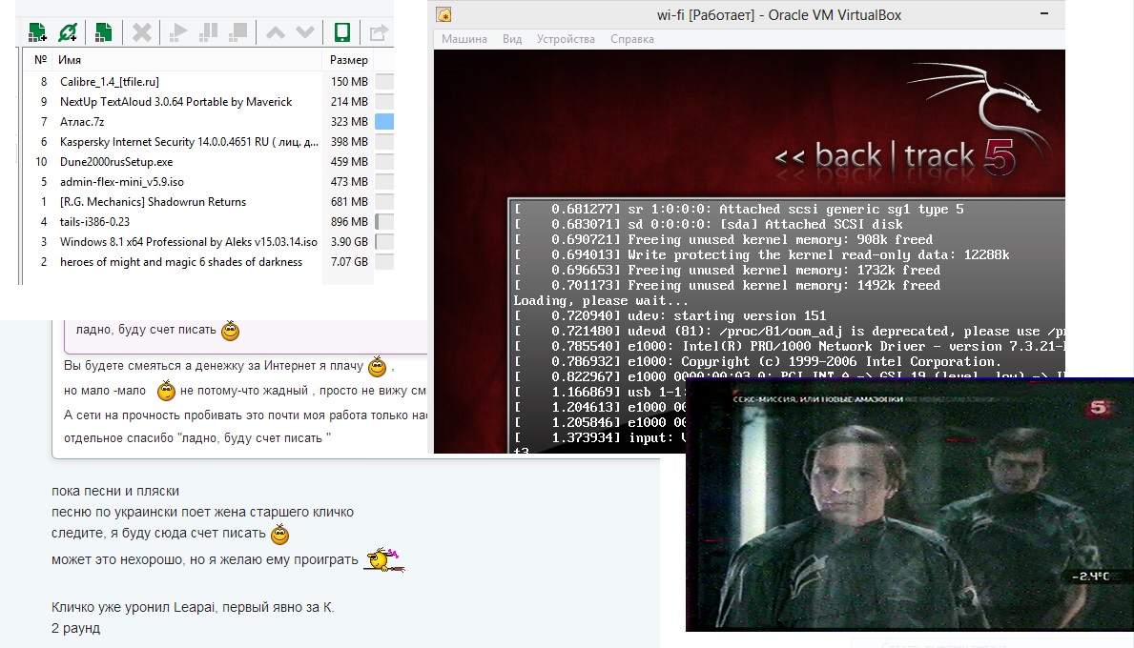Click the Create New Torrent icon
Image resolution: width=1134 pixels, height=648 pixels.
tap(103, 31)
